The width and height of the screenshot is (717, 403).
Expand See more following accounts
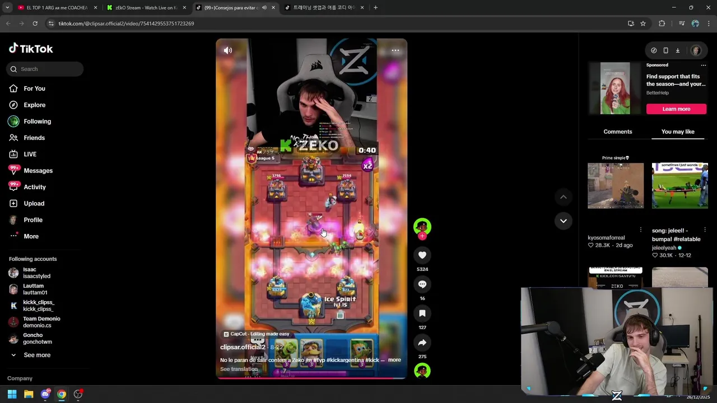[x=37, y=355]
